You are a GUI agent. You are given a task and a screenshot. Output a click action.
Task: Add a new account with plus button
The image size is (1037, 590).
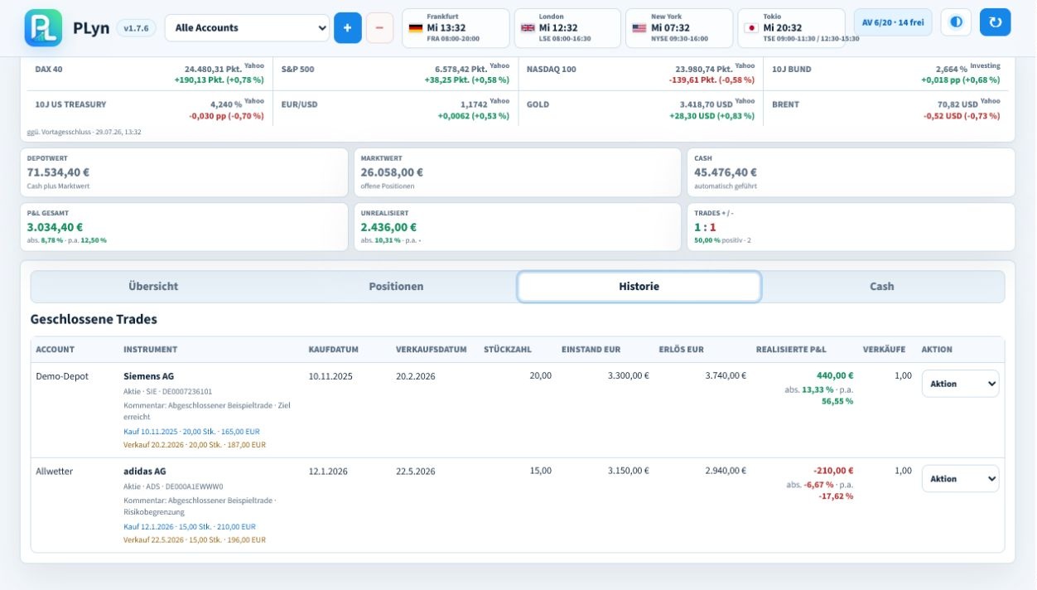coord(348,27)
